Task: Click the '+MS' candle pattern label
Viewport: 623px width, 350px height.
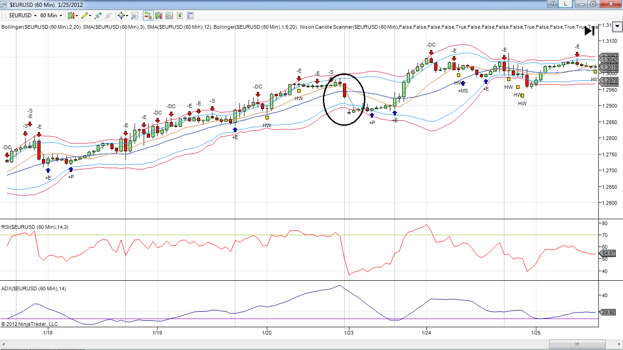Action: coord(463,91)
